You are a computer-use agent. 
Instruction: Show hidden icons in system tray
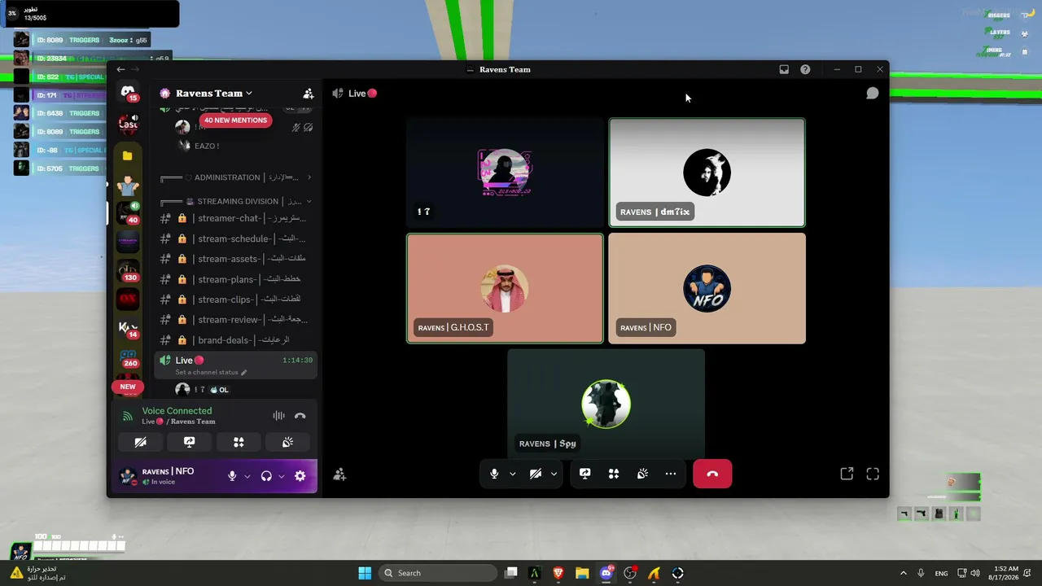click(903, 573)
